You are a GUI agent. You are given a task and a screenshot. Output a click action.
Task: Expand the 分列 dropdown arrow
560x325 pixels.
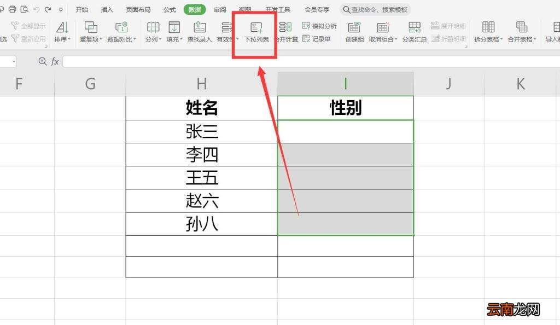point(160,39)
